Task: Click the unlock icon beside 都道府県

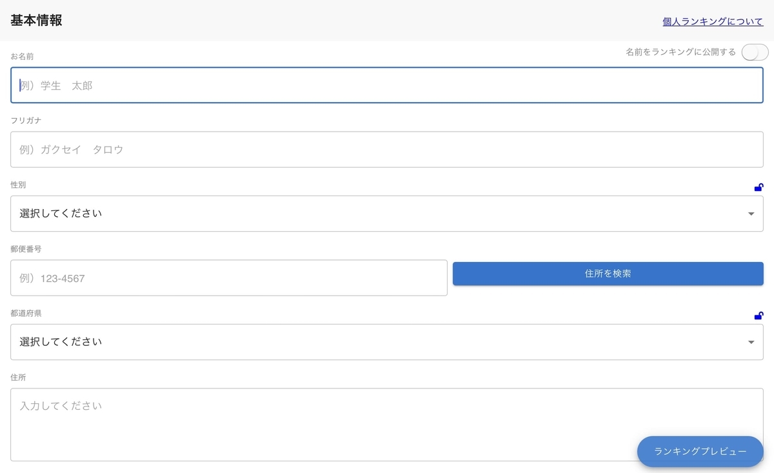Action: (x=759, y=316)
